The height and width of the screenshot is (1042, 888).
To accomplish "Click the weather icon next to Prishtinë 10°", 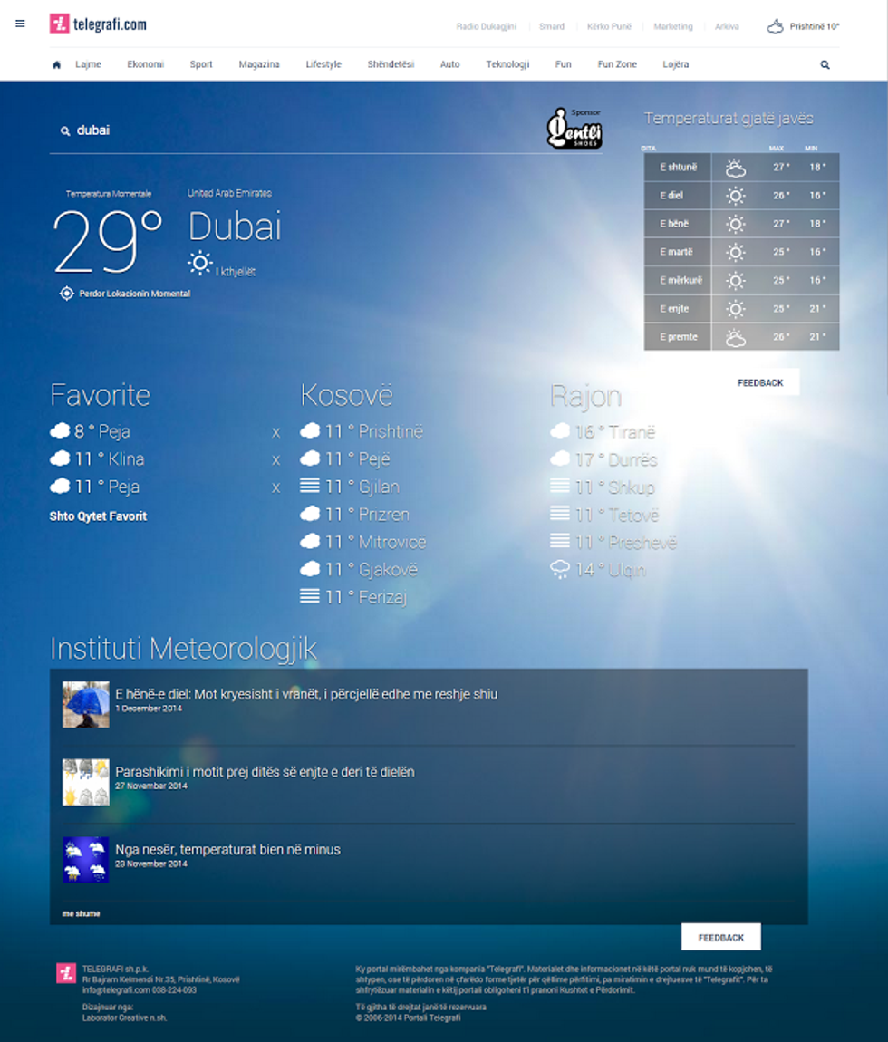I will tap(776, 26).
